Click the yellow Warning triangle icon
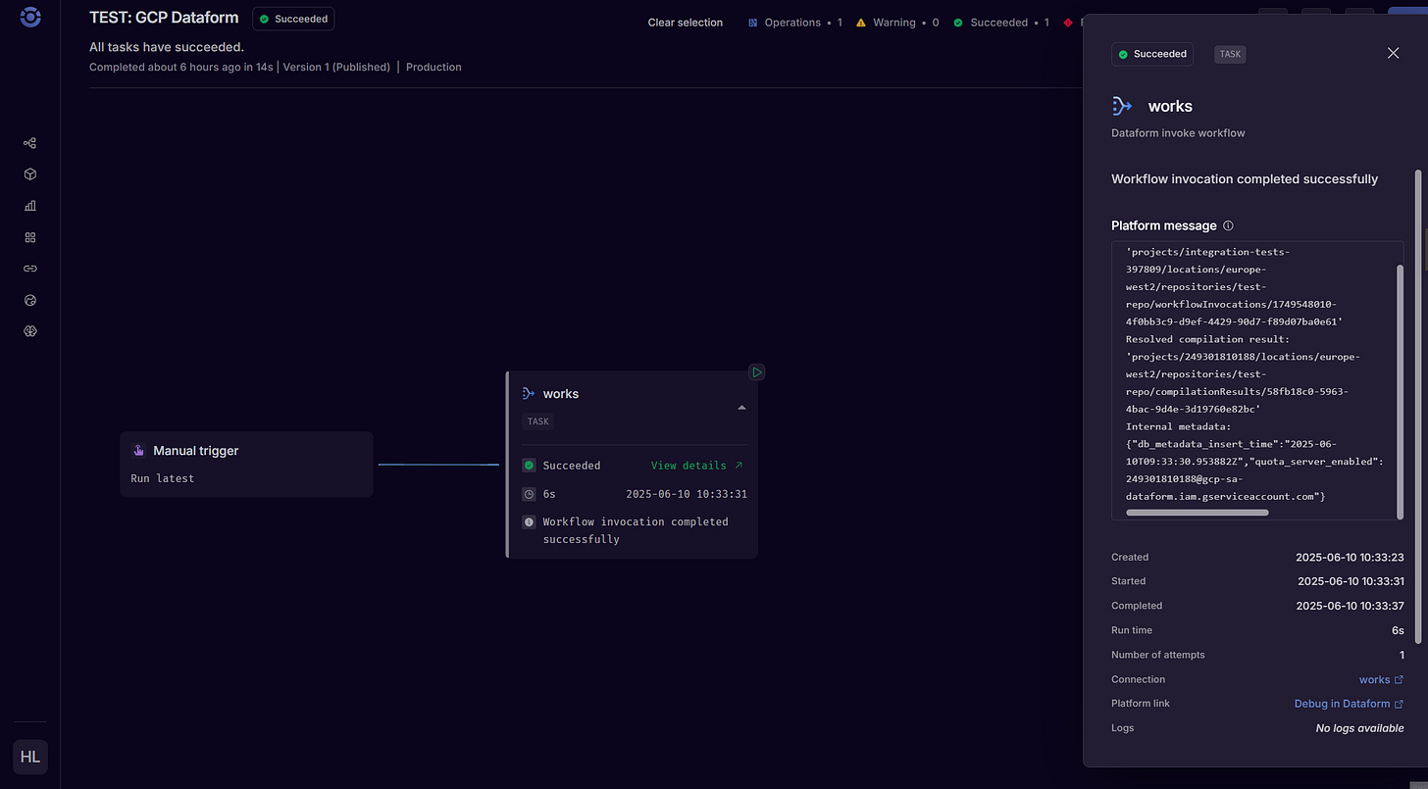 [x=861, y=23]
